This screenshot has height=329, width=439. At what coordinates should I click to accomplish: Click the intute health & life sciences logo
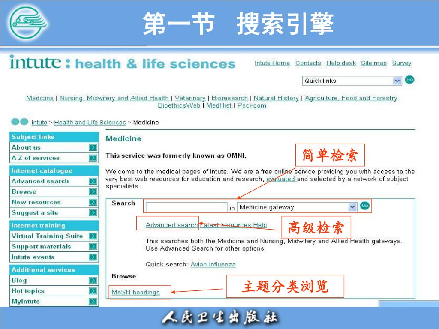pyautogui.click(x=122, y=62)
